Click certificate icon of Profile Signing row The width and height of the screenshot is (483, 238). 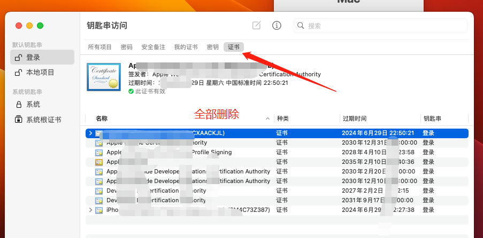click(99, 153)
